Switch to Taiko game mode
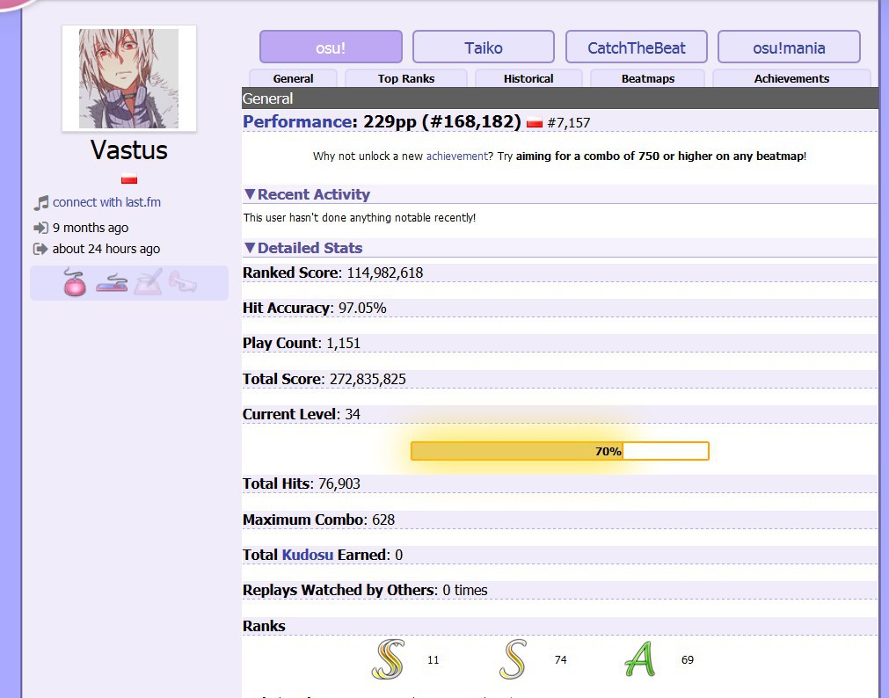The image size is (889, 698). [484, 47]
